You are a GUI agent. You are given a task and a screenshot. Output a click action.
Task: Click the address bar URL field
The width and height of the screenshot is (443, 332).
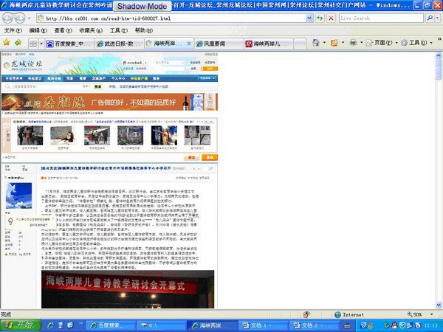[171, 18]
